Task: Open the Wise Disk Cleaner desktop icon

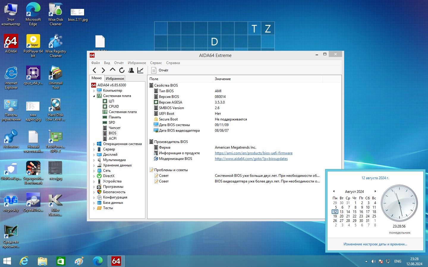Action: [x=56, y=14]
